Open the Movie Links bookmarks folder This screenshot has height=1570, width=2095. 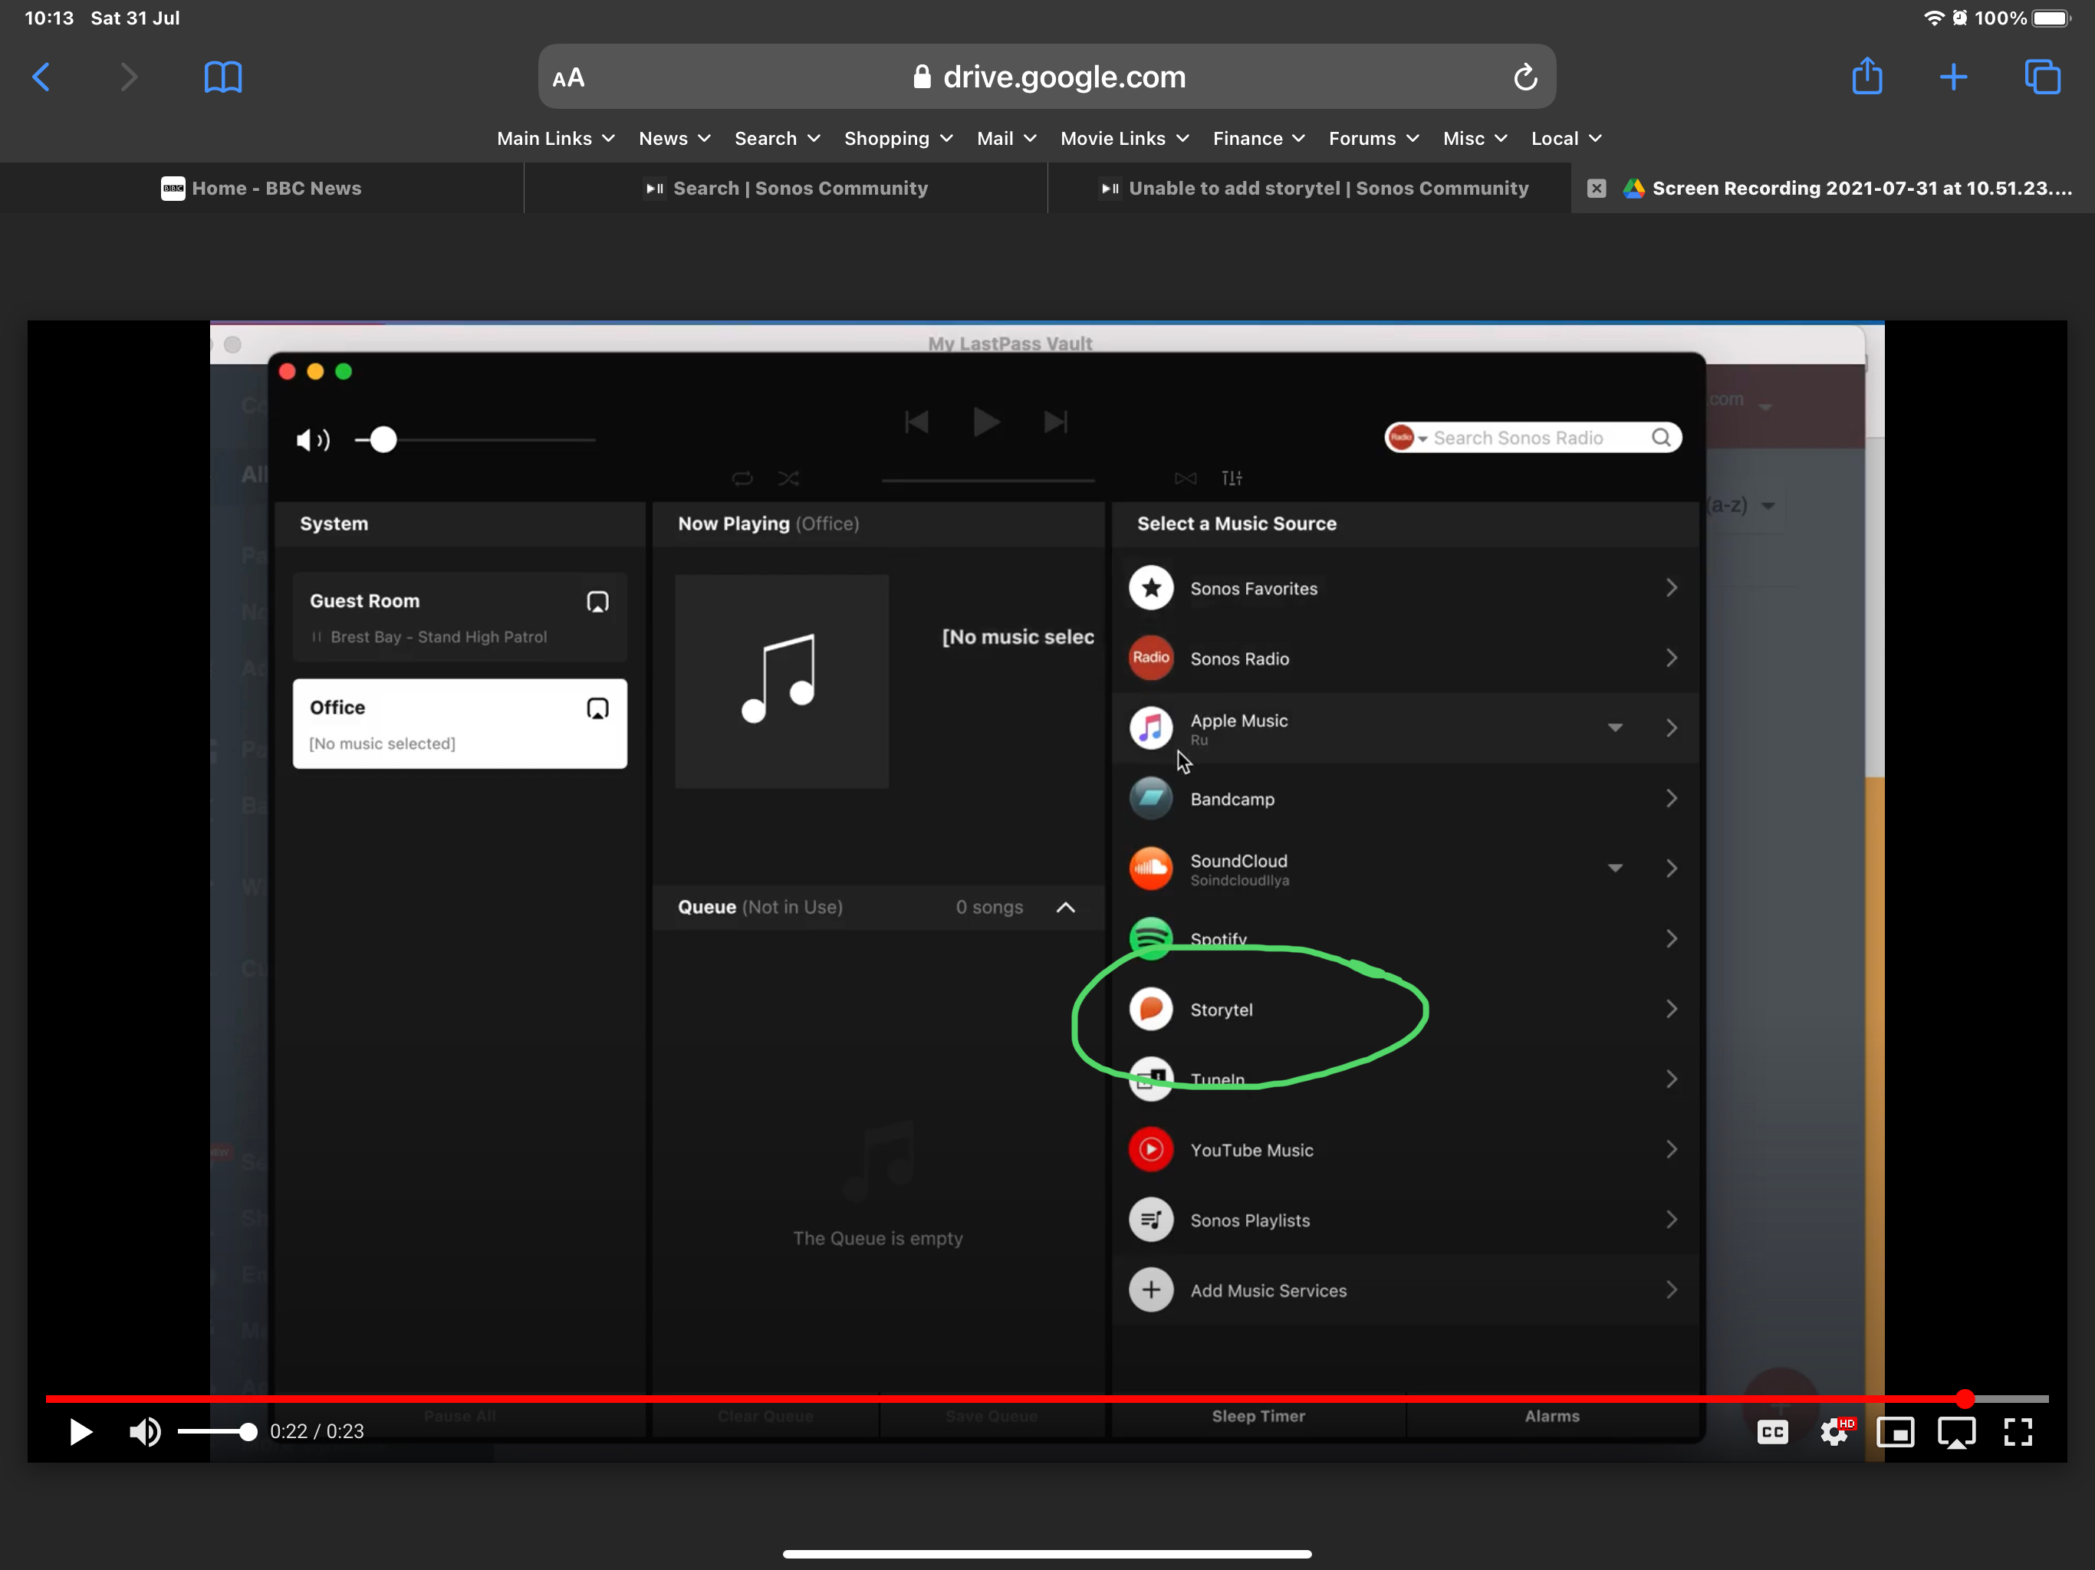pyautogui.click(x=1124, y=138)
